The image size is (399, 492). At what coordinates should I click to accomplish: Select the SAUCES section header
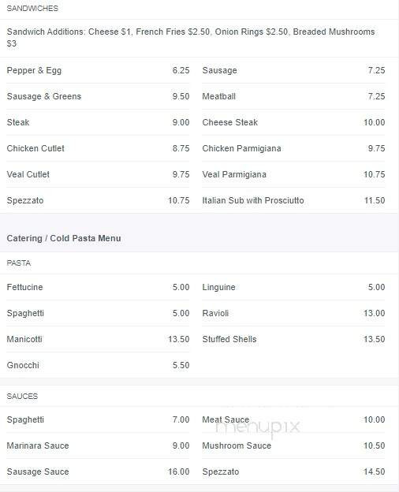[x=22, y=397]
